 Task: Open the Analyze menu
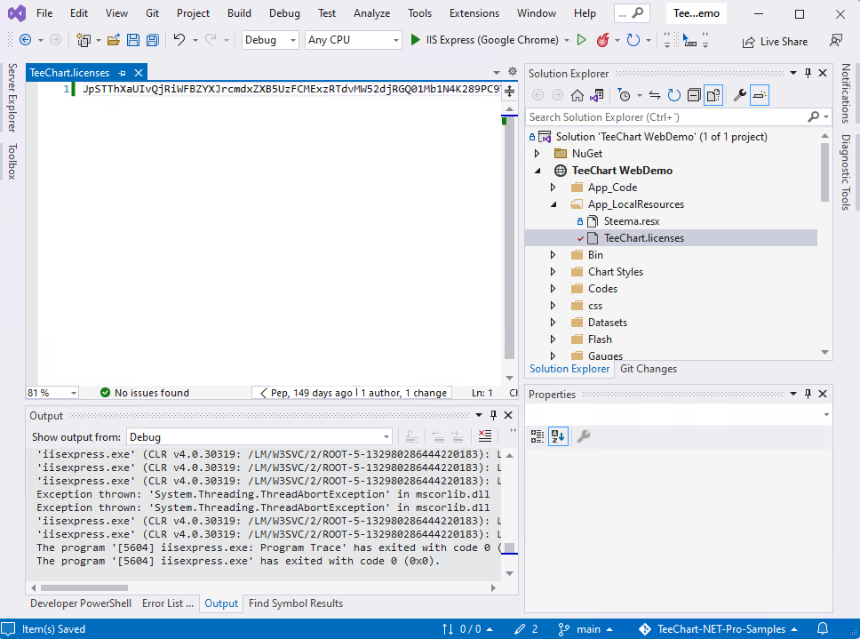pyautogui.click(x=372, y=13)
